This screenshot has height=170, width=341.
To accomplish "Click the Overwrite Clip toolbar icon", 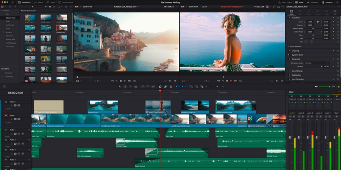I will click(148, 87).
